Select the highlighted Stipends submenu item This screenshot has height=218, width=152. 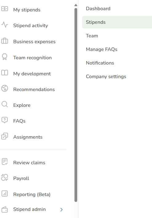(117, 22)
